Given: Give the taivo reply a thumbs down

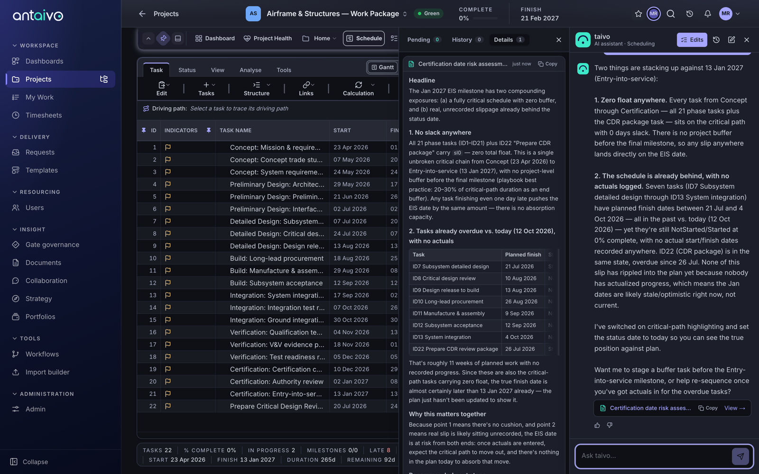Looking at the screenshot, I should pyautogui.click(x=610, y=425).
